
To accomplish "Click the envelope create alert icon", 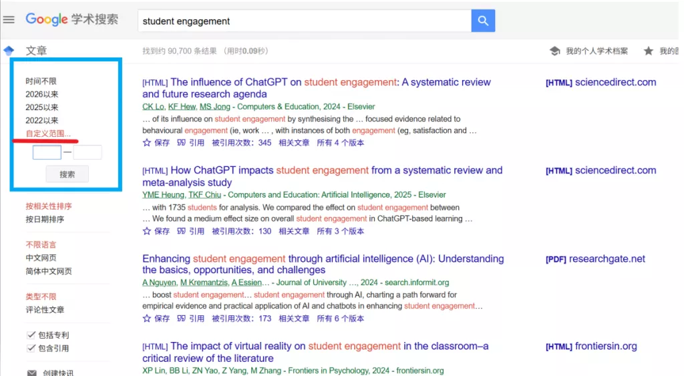I will (31, 373).
